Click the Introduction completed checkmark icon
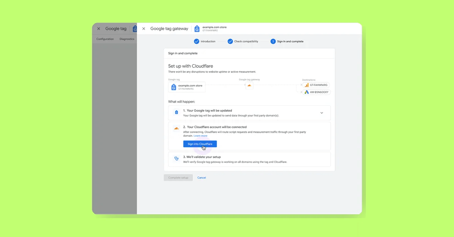The height and width of the screenshot is (237, 454). click(x=196, y=41)
